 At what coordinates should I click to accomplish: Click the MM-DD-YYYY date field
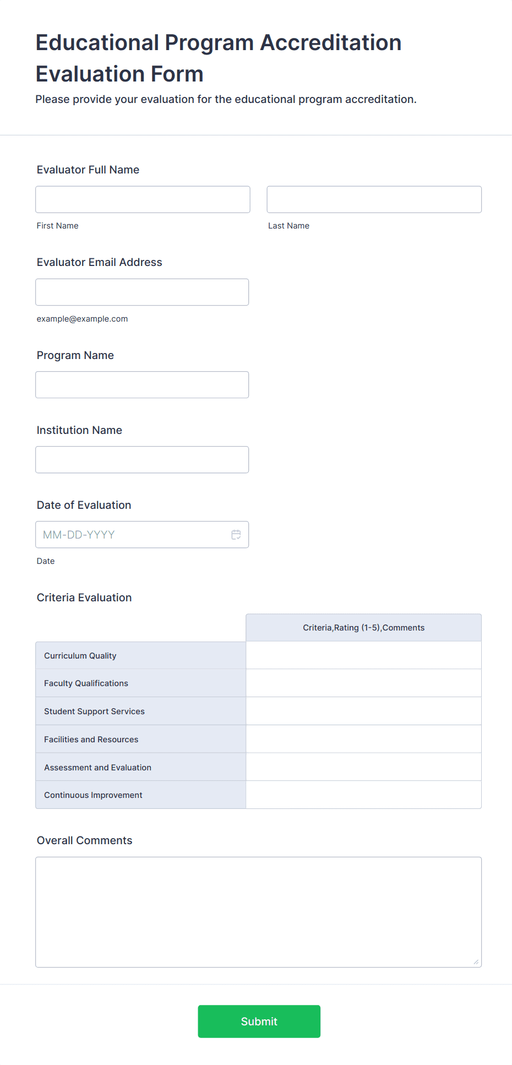click(127, 534)
